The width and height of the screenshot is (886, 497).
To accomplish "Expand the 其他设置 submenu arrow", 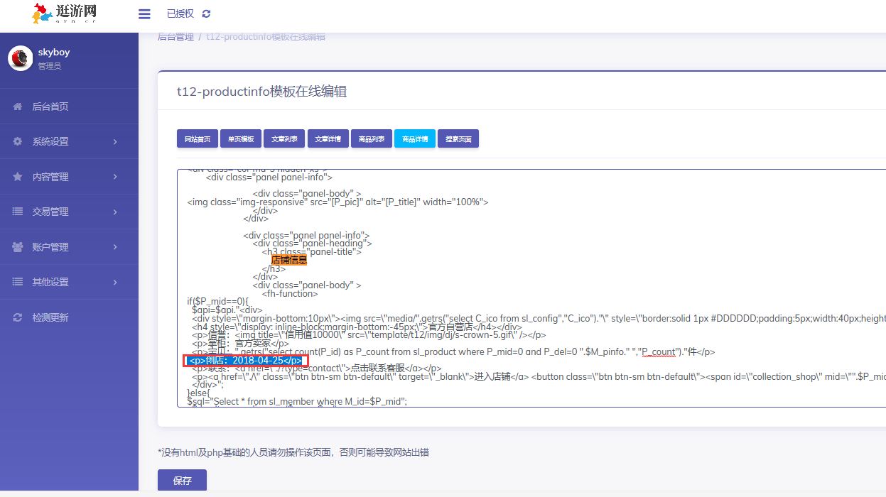I will click(x=115, y=283).
